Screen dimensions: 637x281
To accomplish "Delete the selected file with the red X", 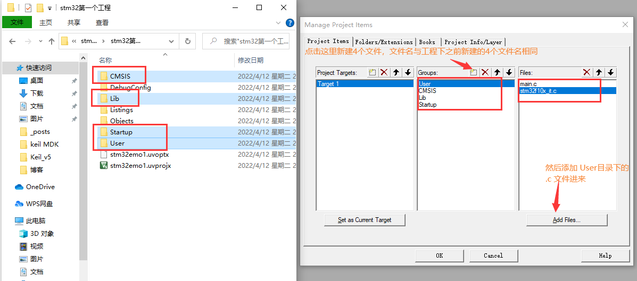I will (x=587, y=72).
